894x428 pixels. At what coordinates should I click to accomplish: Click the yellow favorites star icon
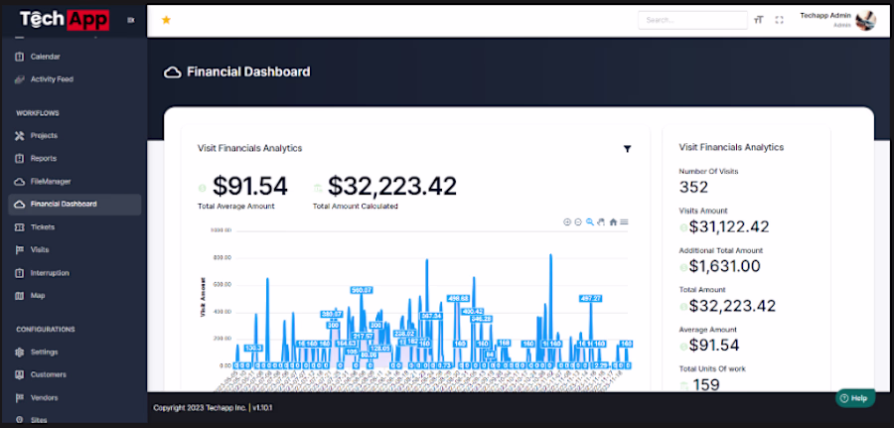(x=166, y=20)
